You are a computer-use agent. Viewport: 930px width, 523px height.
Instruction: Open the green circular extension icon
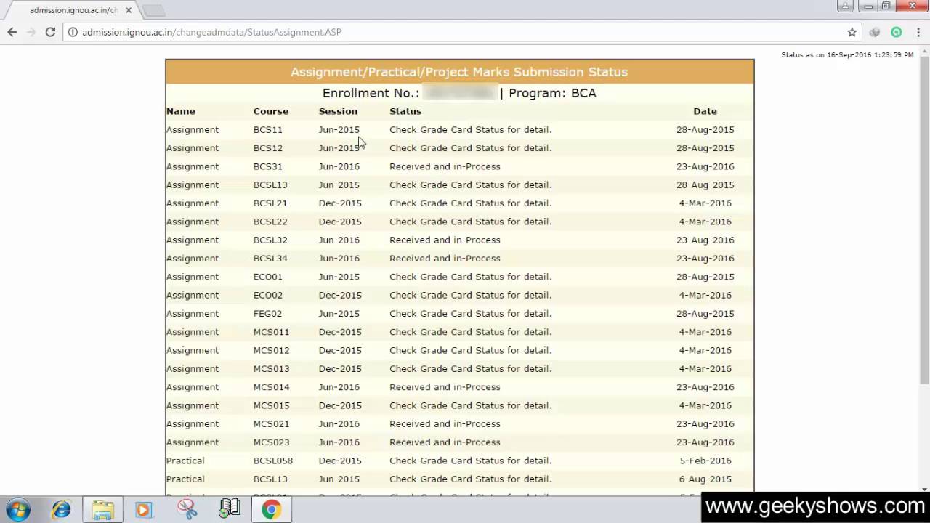897,32
